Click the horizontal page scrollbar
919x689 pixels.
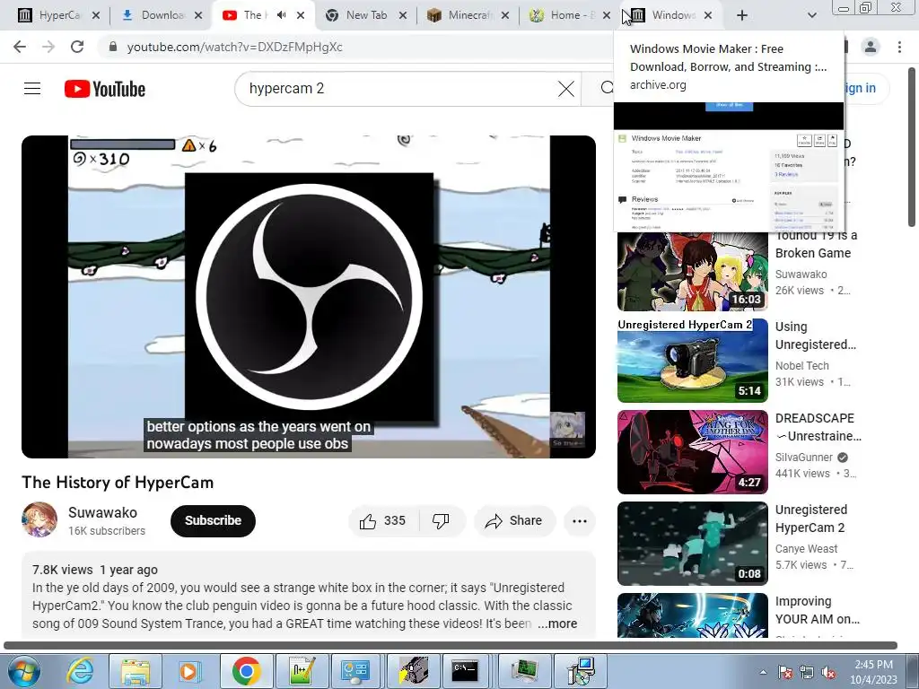[451, 646]
